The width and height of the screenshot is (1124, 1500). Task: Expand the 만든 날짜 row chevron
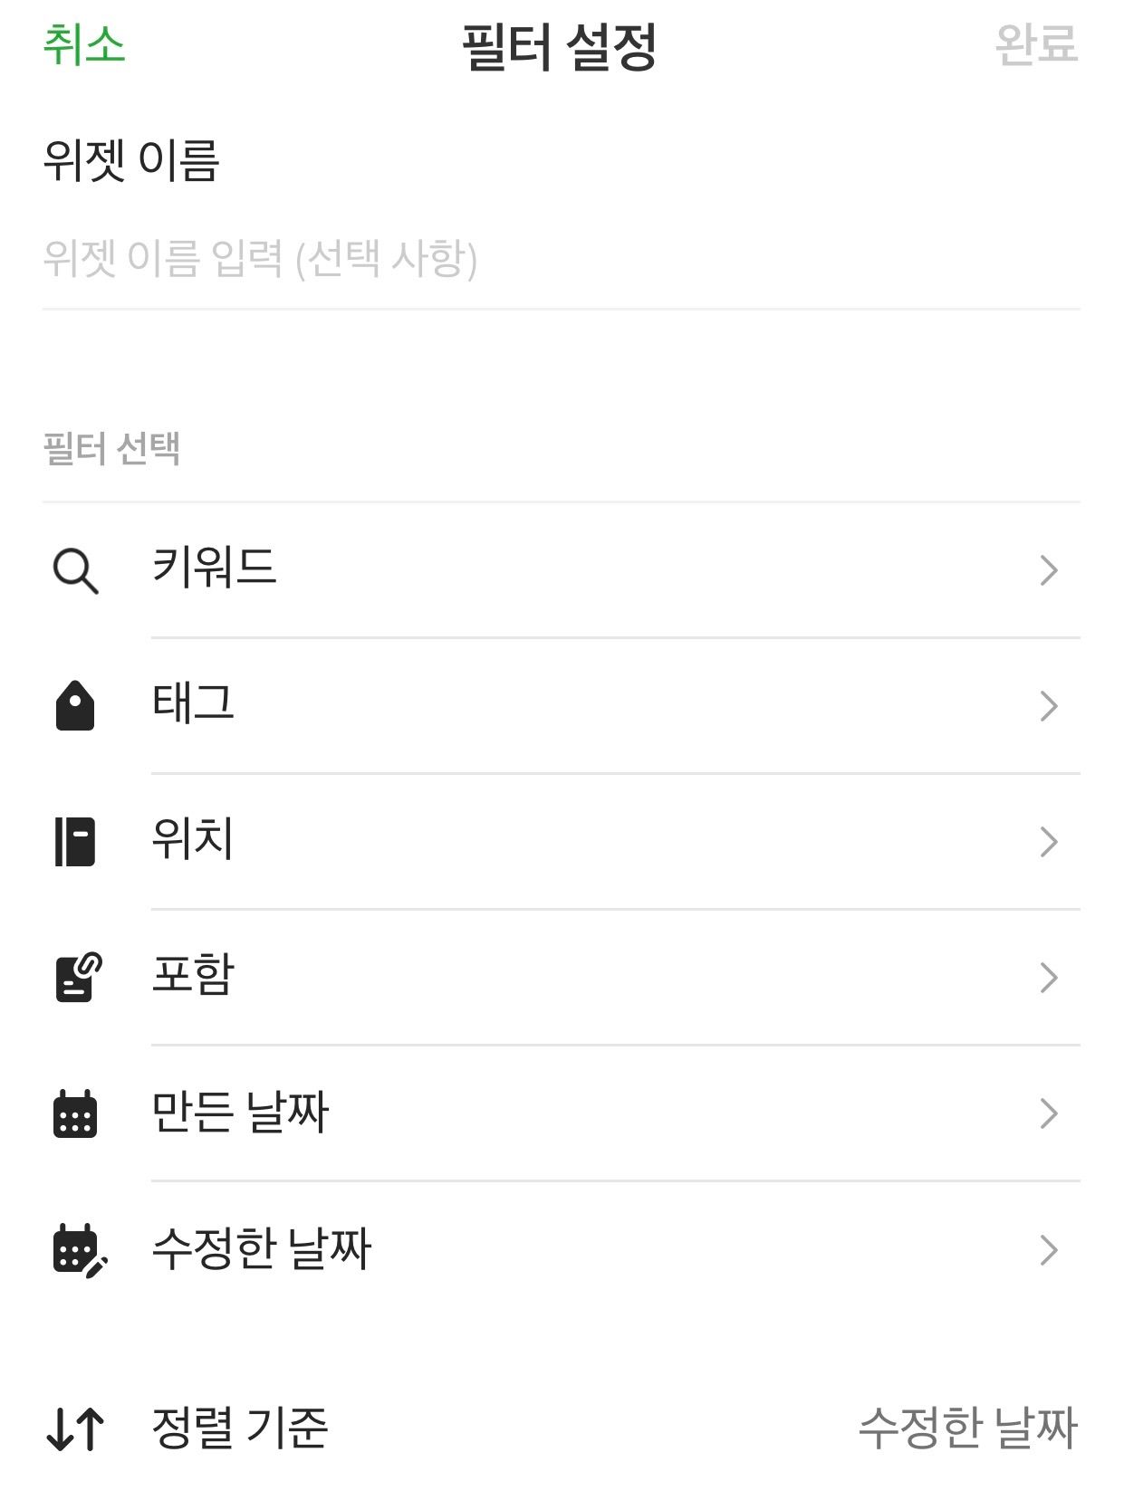coord(1049,1113)
